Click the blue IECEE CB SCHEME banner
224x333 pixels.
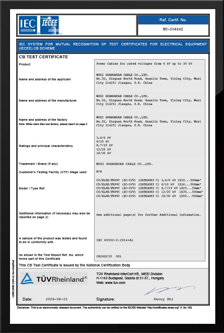[113, 46]
